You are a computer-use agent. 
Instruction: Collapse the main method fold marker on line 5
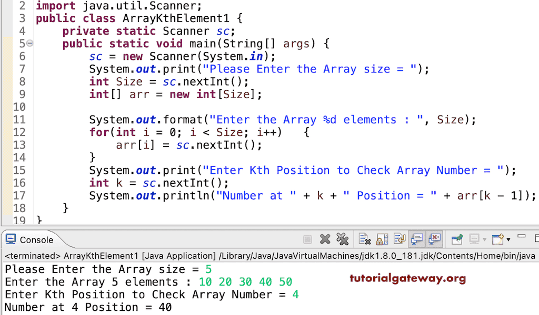click(30, 43)
